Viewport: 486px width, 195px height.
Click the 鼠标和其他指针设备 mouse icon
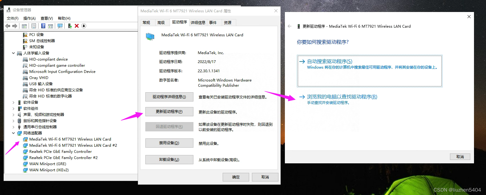coord(19,121)
